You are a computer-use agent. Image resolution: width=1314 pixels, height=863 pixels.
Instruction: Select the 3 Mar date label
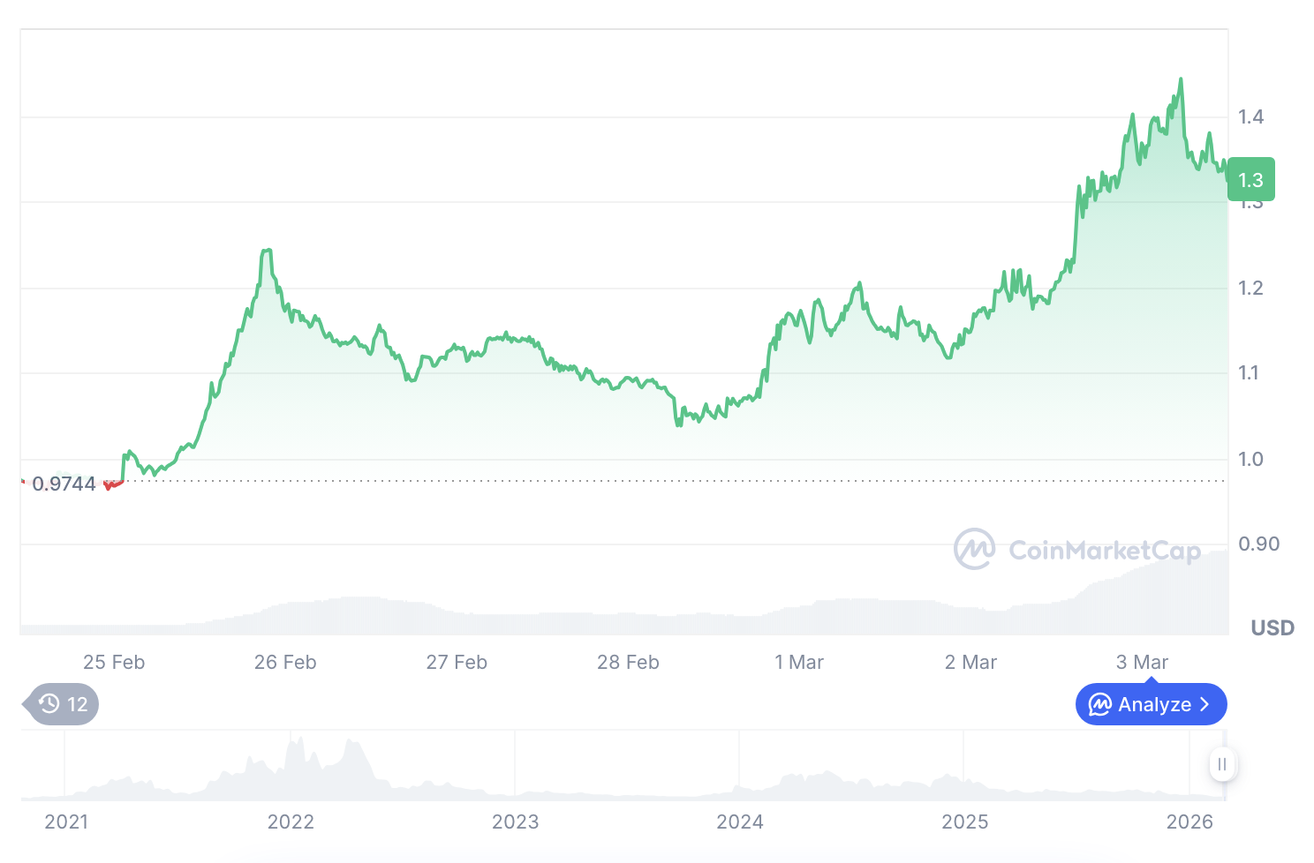1142,663
